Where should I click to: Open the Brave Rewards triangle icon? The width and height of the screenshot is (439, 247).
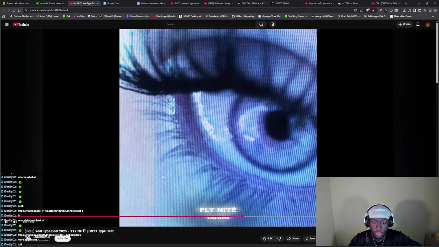click(373, 10)
